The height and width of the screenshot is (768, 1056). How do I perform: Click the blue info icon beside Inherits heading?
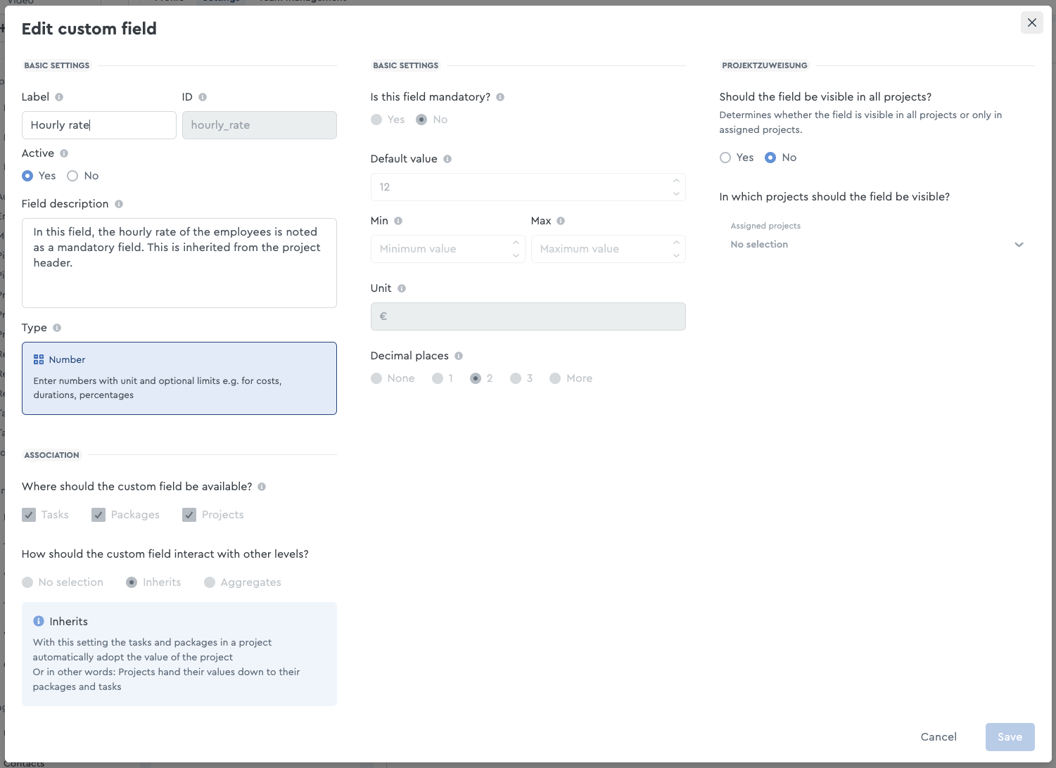point(39,621)
